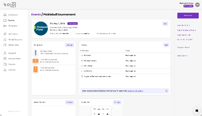This screenshot has height=116, width=202.
Task: Click the Pro+ plan badge in header
Action: point(188,6)
